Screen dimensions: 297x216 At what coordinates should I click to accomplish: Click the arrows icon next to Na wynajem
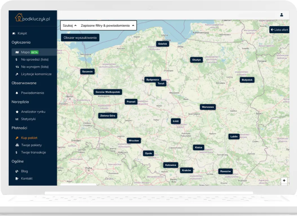tap(17, 67)
